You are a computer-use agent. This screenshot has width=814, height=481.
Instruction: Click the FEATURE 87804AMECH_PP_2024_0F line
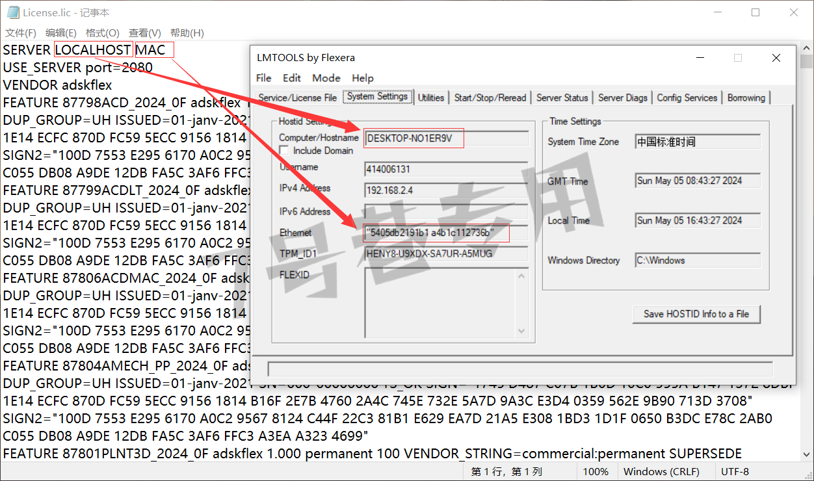pyautogui.click(x=127, y=365)
